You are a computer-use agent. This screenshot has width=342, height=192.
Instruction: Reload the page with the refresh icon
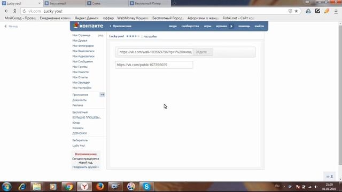[24, 11]
